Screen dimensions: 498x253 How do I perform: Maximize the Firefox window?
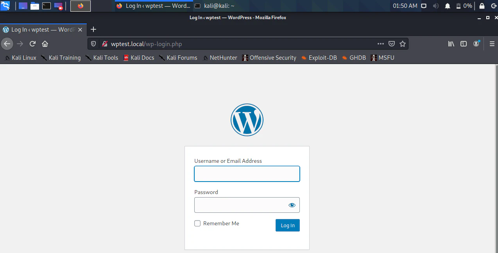487,18
